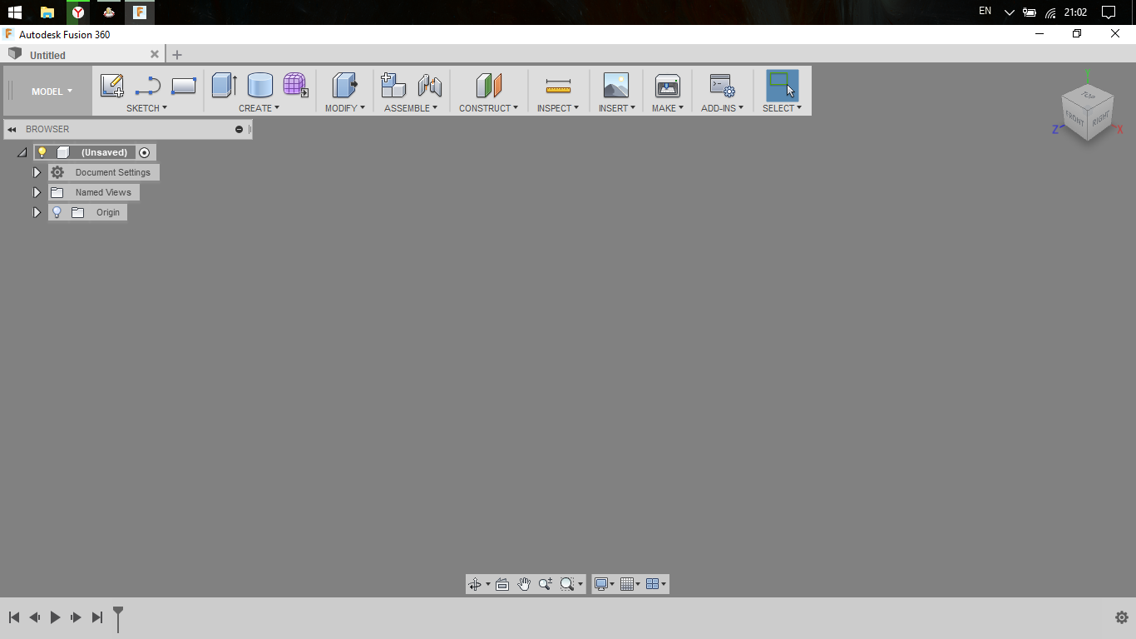Collapse the Browser panel

(x=11, y=129)
